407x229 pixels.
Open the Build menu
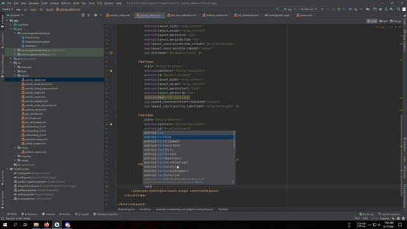point(76,3)
